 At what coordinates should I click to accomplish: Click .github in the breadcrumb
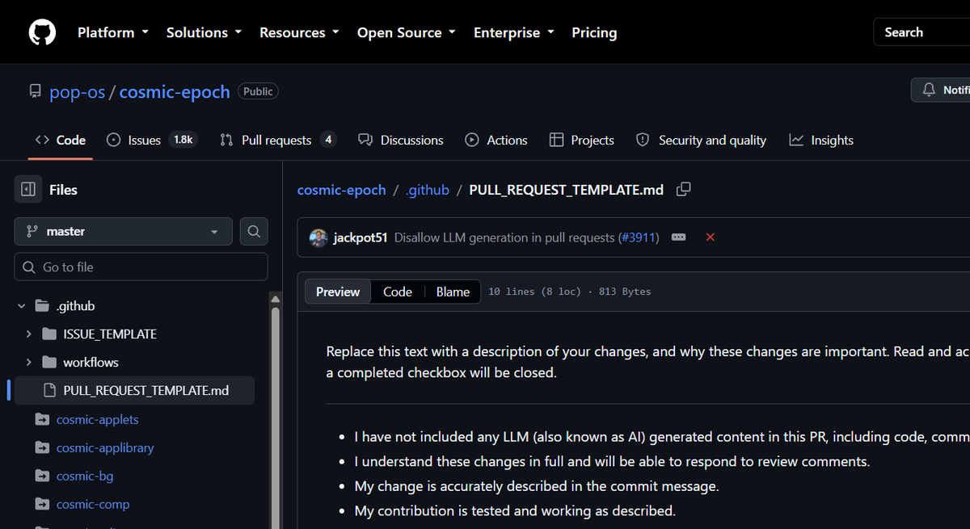click(427, 190)
